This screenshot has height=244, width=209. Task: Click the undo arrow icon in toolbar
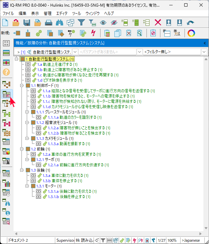coord(190,22)
